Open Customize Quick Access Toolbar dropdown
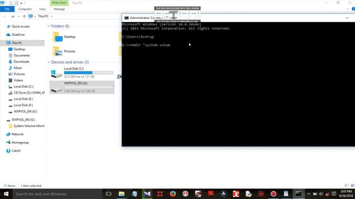 (21, 3)
